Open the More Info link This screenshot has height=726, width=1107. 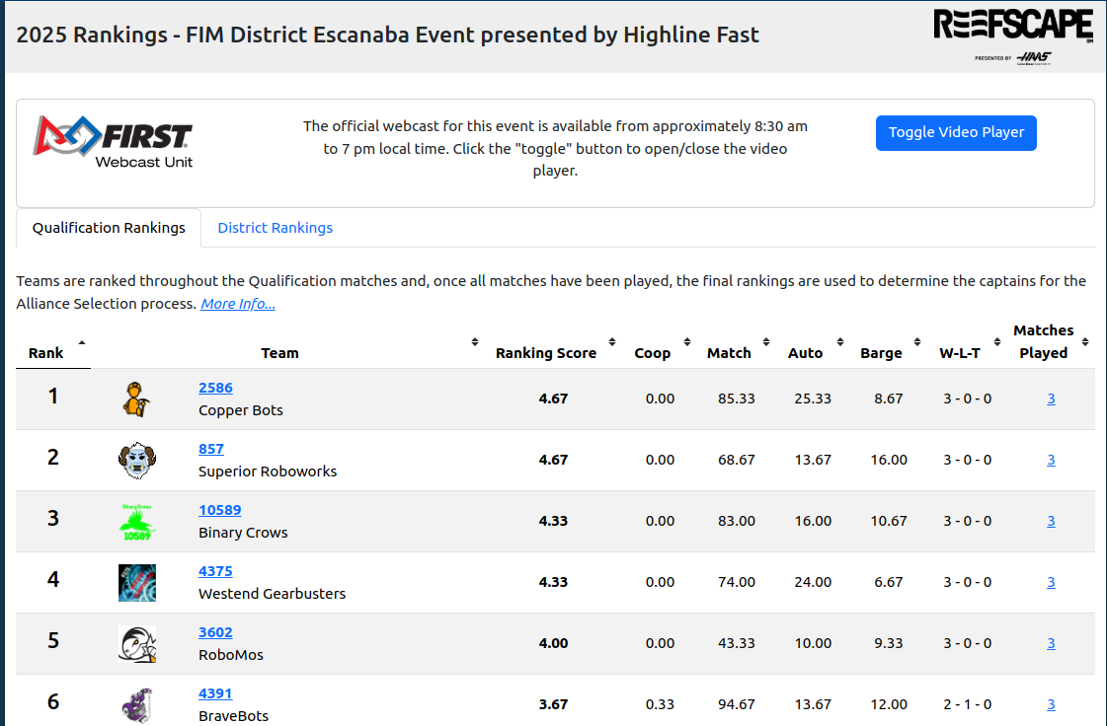(238, 304)
